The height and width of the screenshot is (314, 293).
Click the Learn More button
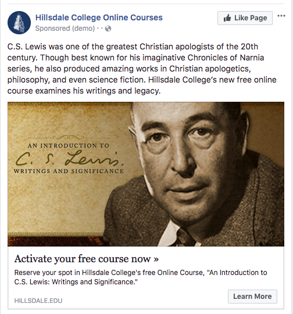pyautogui.click(x=252, y=297)
